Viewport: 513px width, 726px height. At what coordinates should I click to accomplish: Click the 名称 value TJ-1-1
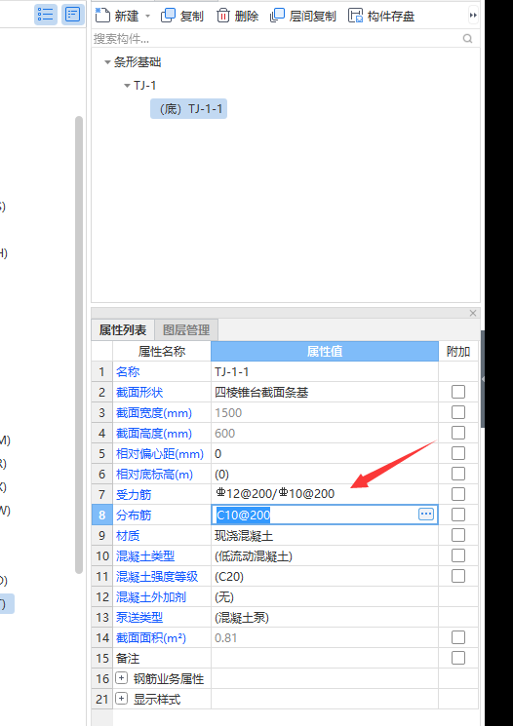click(232, 372)
